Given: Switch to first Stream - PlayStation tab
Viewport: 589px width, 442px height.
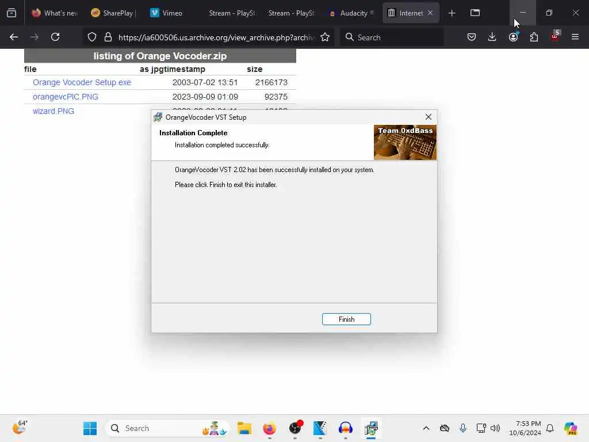Looking at the screenshot, I should pyautogui.click(x=232, y=13).
